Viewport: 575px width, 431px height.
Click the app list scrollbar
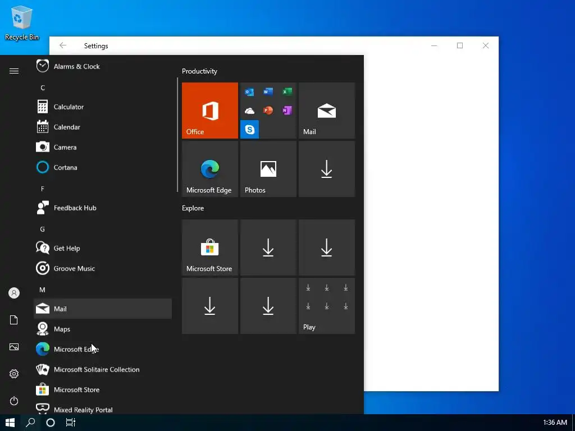(x=177, y=135)
